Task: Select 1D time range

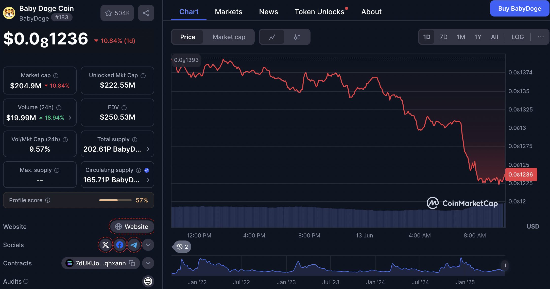Action: [427, 37]
